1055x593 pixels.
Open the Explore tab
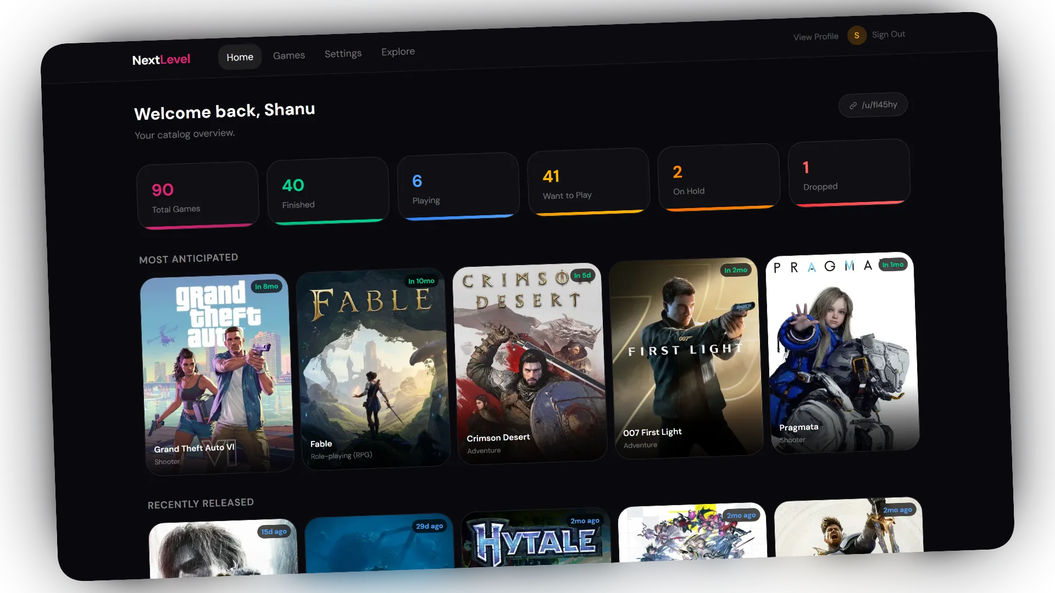pyautogui.click(x=398, y=52)
